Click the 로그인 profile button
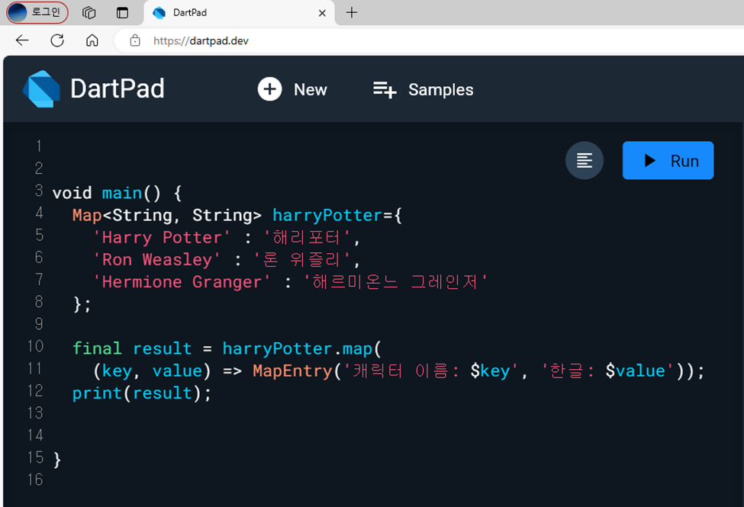The image size is (744, 507). 37,12
